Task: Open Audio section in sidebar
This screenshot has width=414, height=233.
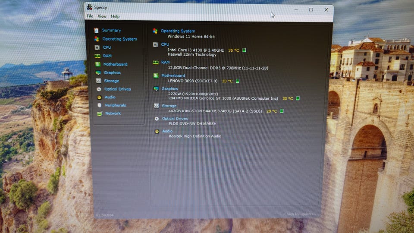Action: (x=110, y=97)
